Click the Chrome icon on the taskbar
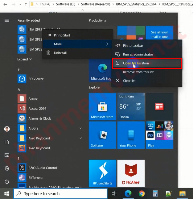The image size is (193, 199). (x=142, y=194)
